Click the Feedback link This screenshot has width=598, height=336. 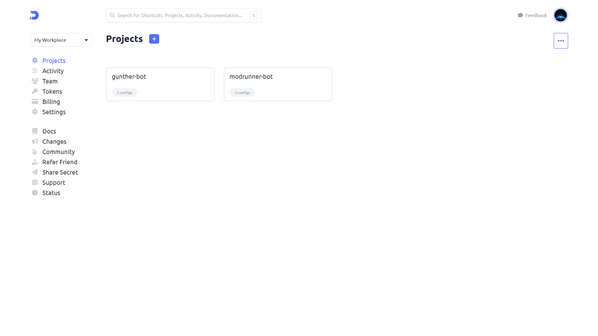click(x=535, y=15)
